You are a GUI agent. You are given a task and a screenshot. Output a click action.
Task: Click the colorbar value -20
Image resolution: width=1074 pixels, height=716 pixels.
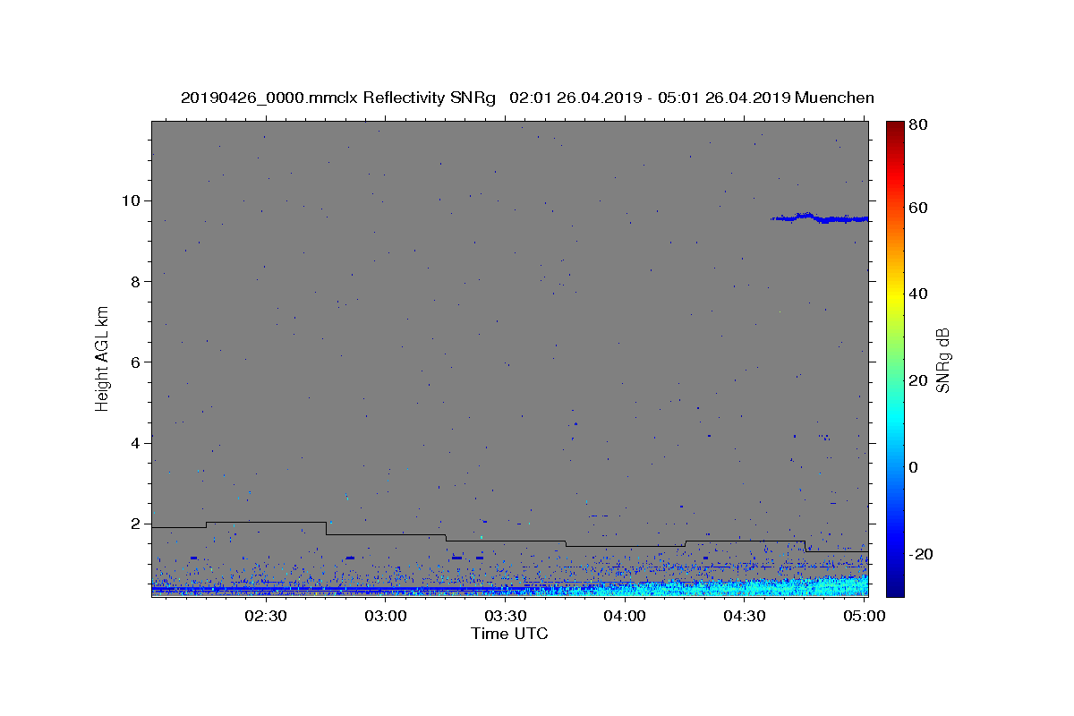(922, 554)
